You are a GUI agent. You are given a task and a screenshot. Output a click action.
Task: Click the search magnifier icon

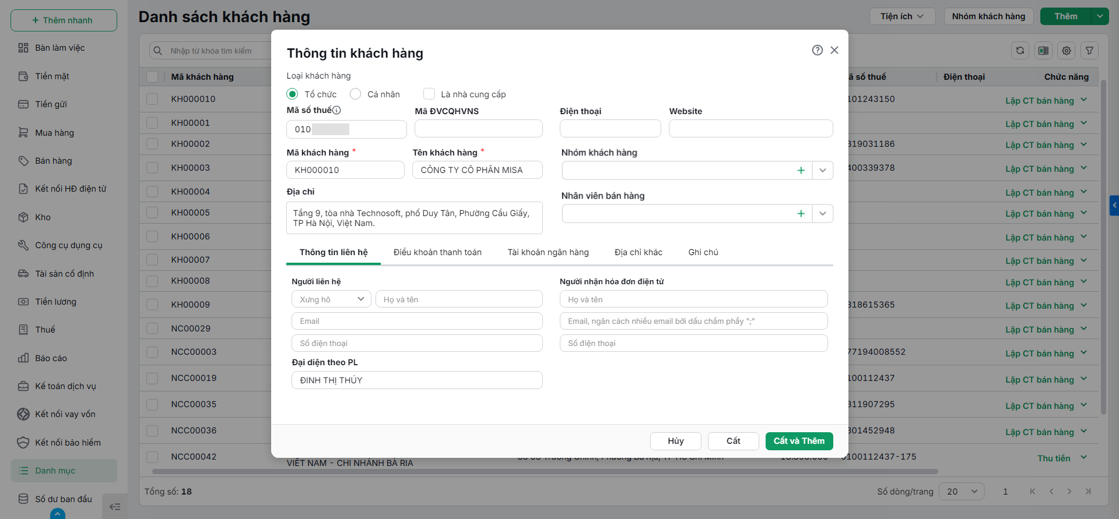pos(157,51)
